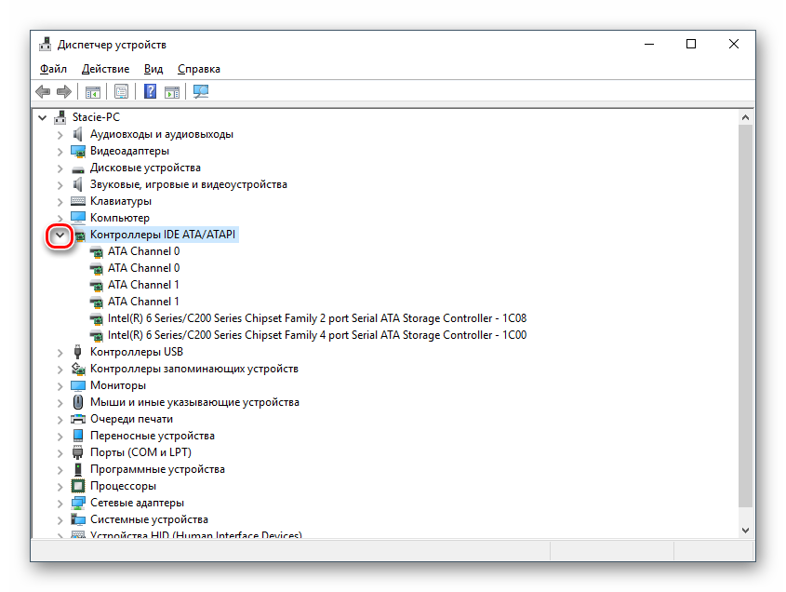Viewport: 786px width, 592px height.
Task: Click the blue Help question-mark icon
Action: click(150, 91)
